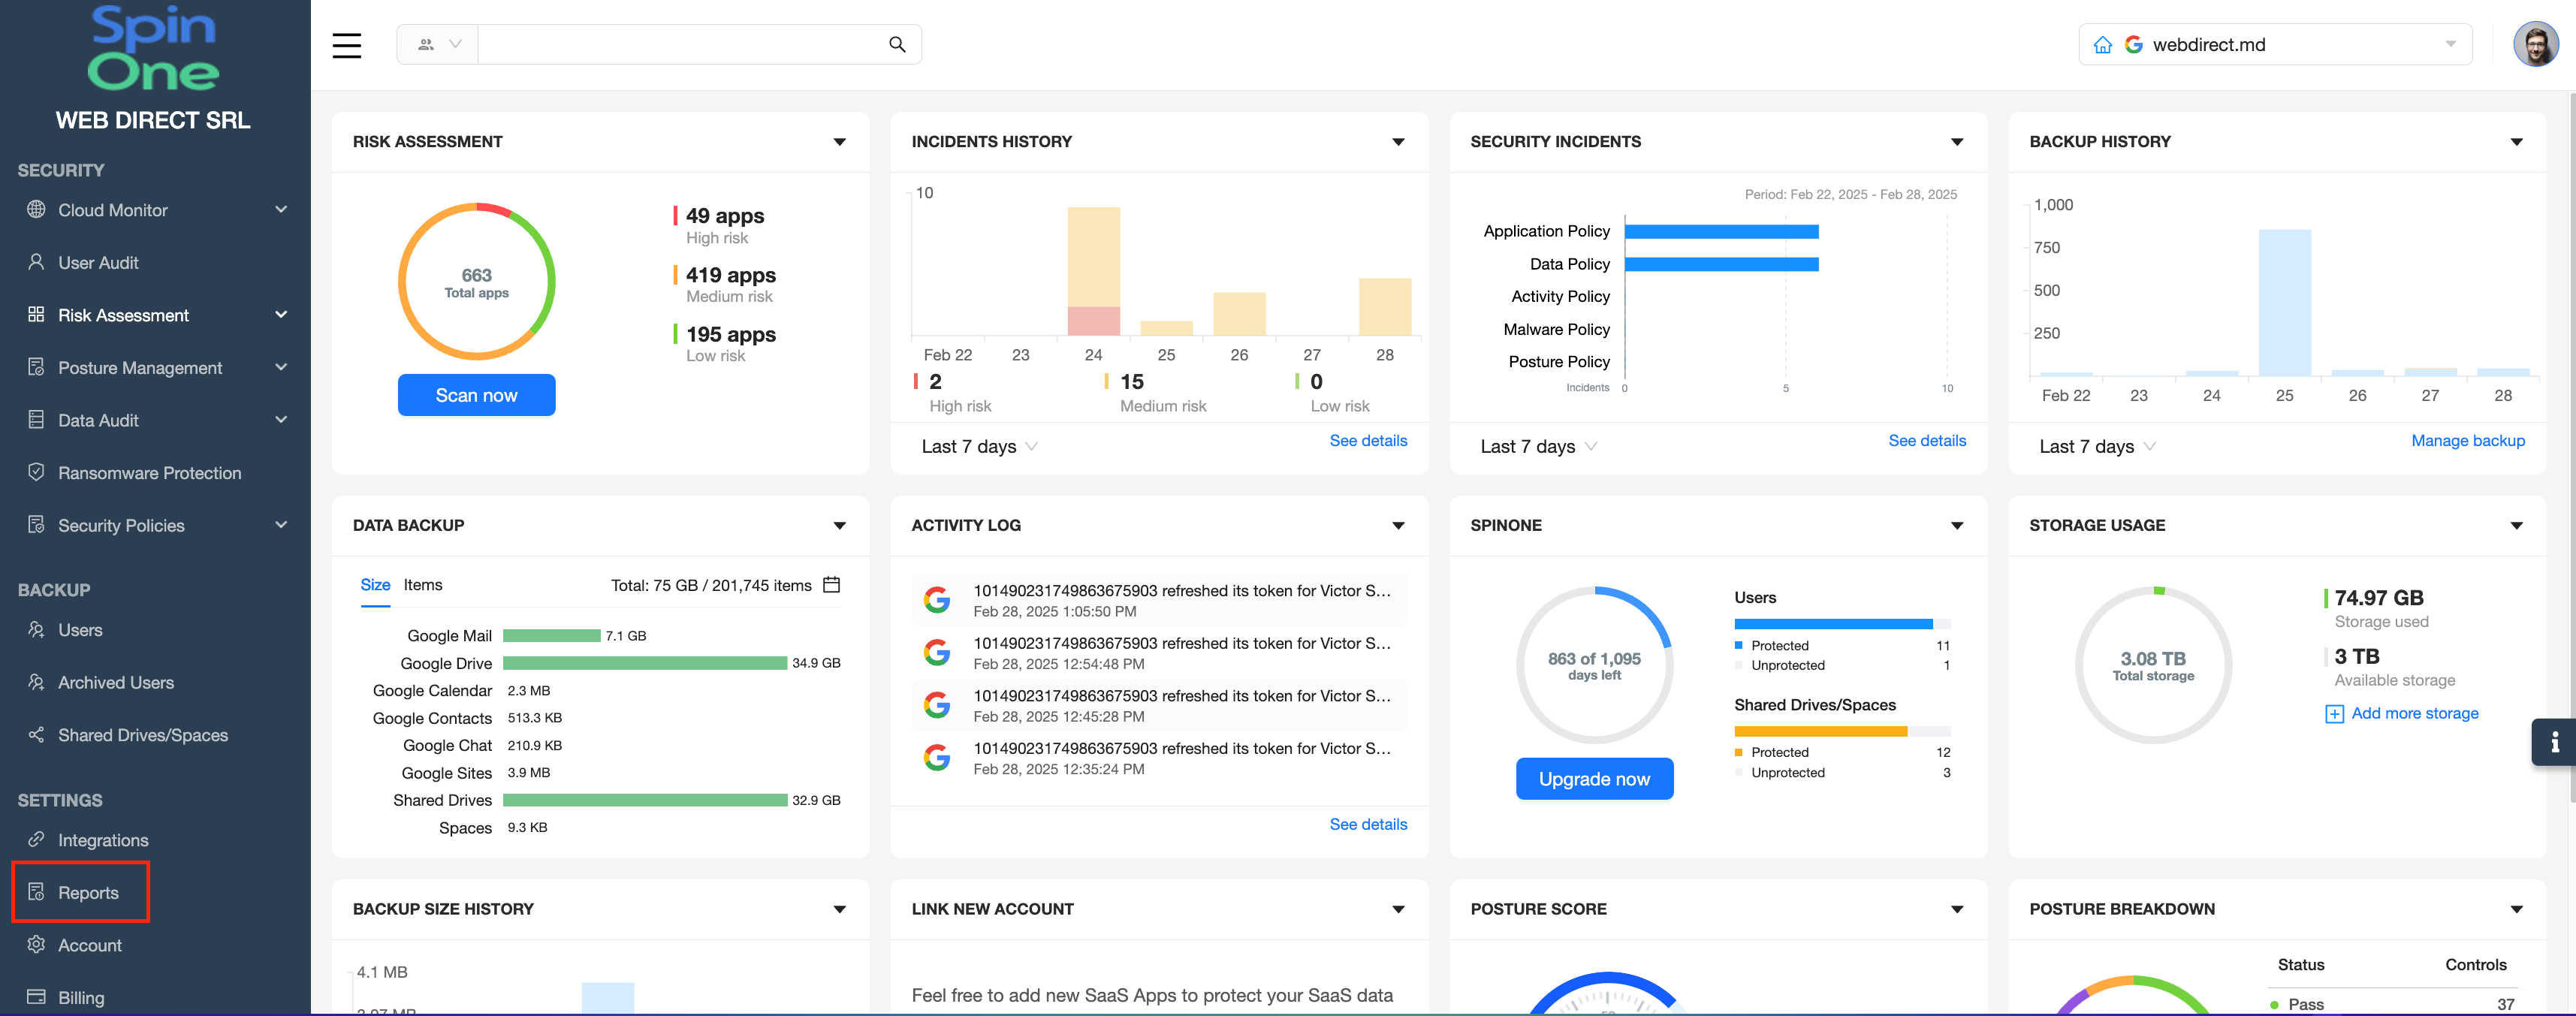This screenshot has height=1016, width=2576.
Task: Click the Ransomware Protection shield icon
Action: pos(36,472)
